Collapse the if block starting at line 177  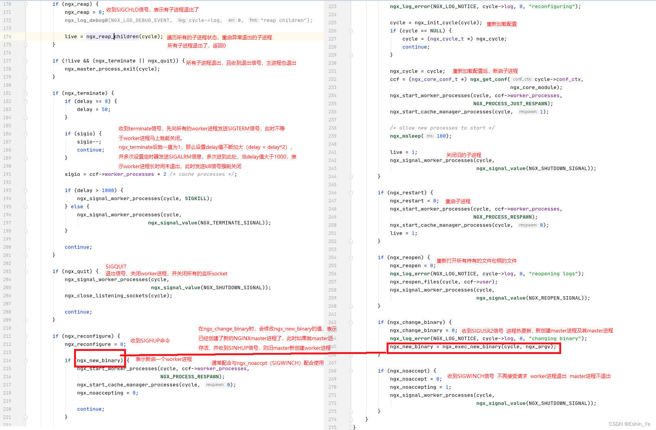click(25, 61)
